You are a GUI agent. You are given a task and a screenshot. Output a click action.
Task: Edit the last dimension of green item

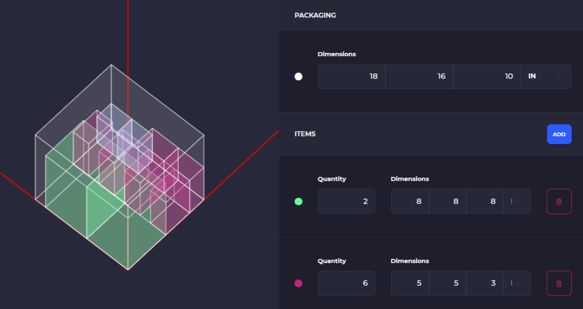pyautogui.click(x=484, y=202)
